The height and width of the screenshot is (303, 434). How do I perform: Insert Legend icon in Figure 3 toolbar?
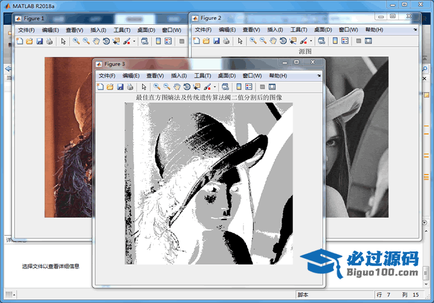(249, 87)
